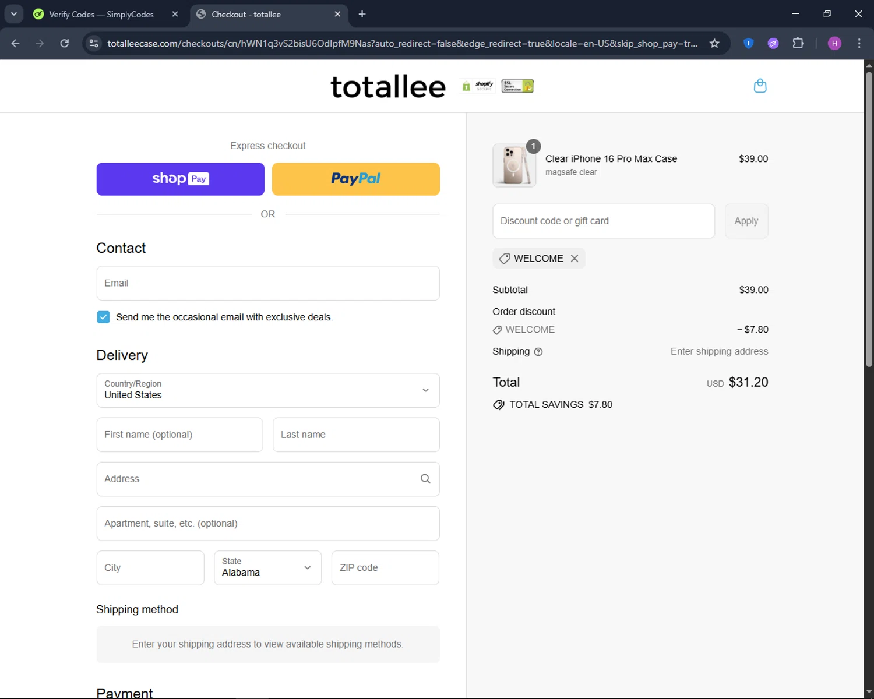Click the Enter shipping address text
Image resolution: width=874 pixels, height=699 pixels.
click(719, 351)
